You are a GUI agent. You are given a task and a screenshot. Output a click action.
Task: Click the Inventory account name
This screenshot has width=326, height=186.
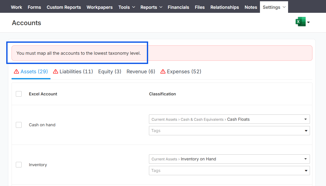click(x=38, y=165)
